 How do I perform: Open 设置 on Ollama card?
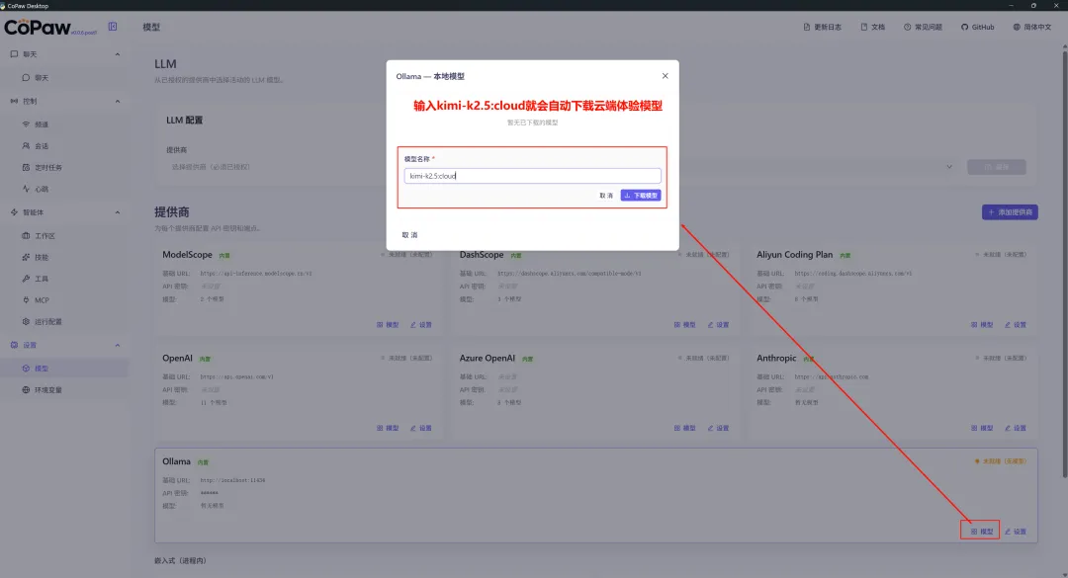point(1015,532)
